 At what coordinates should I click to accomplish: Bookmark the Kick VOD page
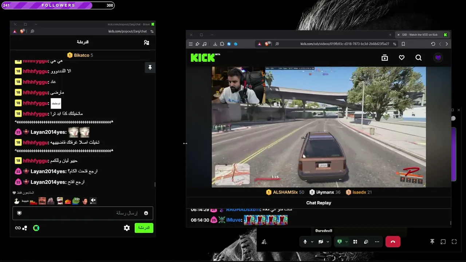pos(403,44)
